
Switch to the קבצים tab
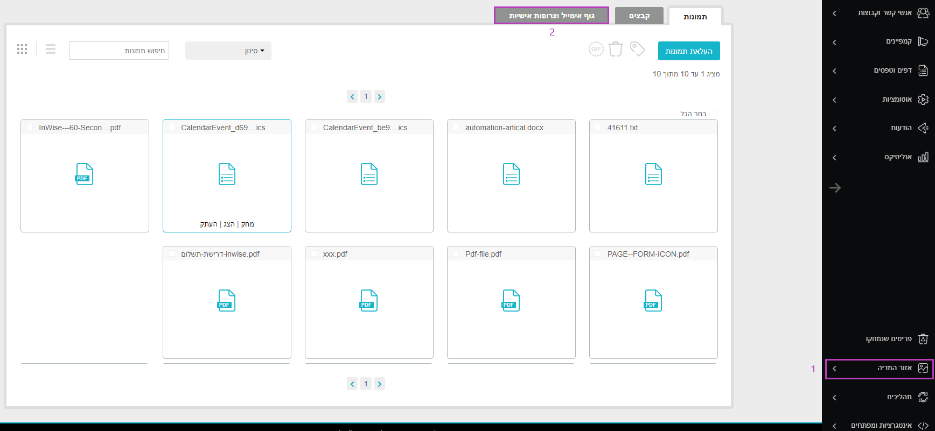tap(639, 16)
